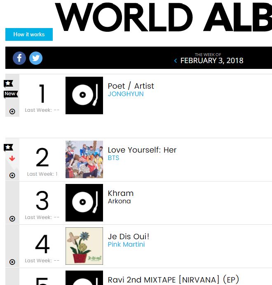The height and width of the screenshot is (285, 272).
Task: Click the Love Yourself: Her album cover
Action: pos(84,159)
